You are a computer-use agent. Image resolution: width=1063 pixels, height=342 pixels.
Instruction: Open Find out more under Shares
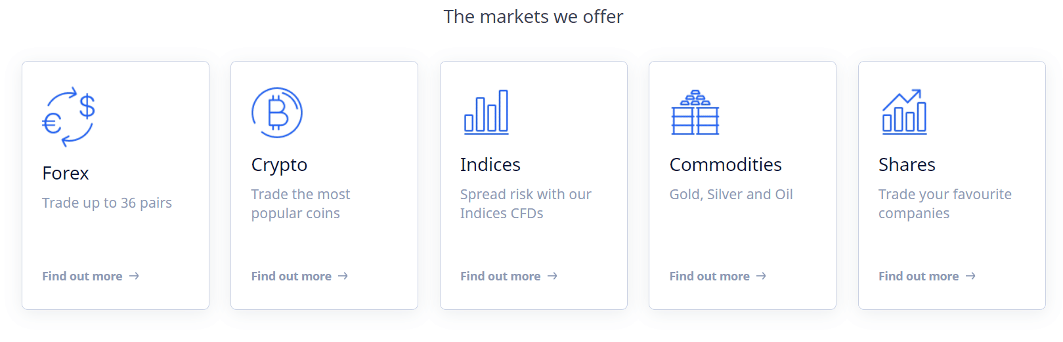919,276
